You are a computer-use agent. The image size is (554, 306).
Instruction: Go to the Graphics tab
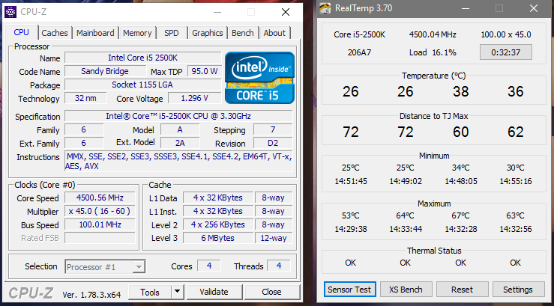208,33
